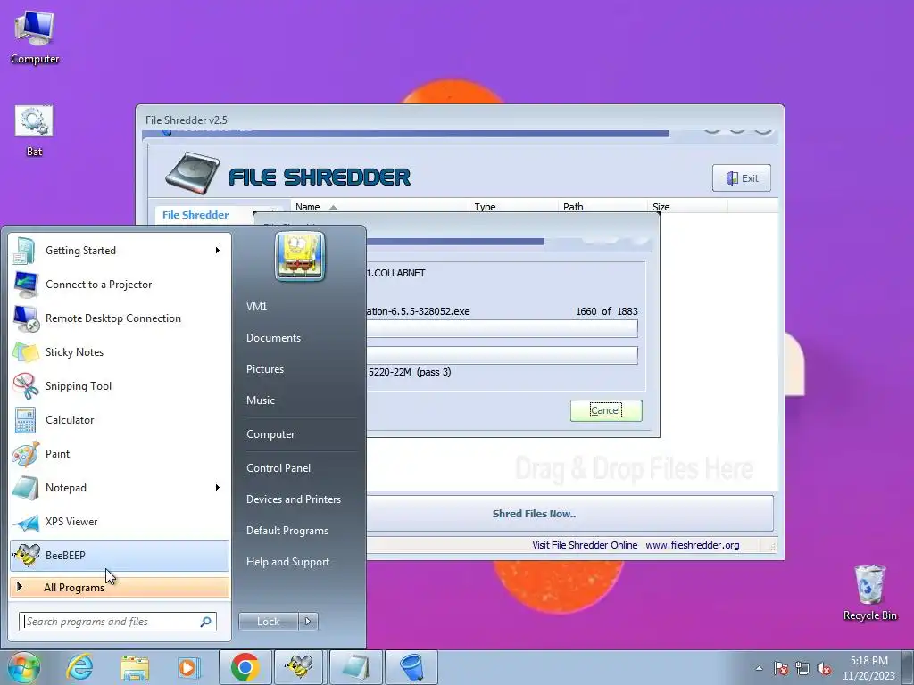The width and height of the screenshot is (914, 685).
Task: Launch BeeBEEP from Start menu
Action: pos(120,555)
